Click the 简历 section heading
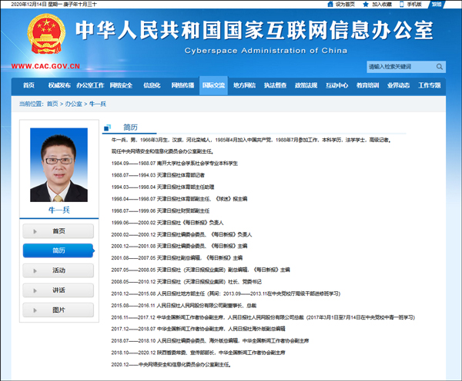462x381 pixels. coord(130,128)
